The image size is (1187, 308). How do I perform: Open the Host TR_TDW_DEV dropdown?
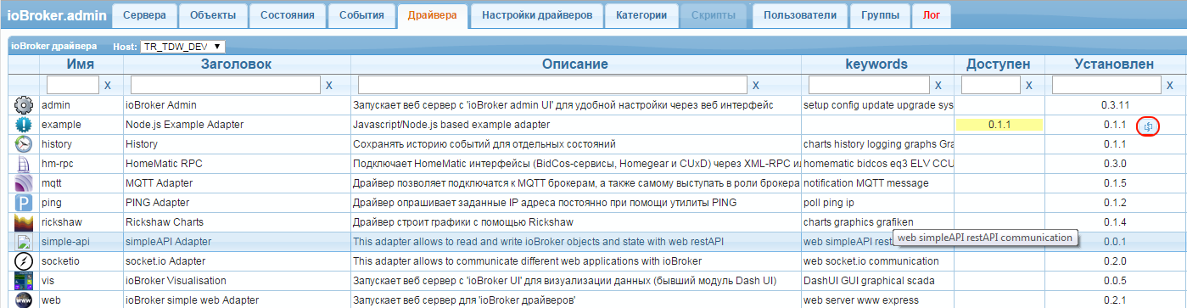(x=182, y=47)
